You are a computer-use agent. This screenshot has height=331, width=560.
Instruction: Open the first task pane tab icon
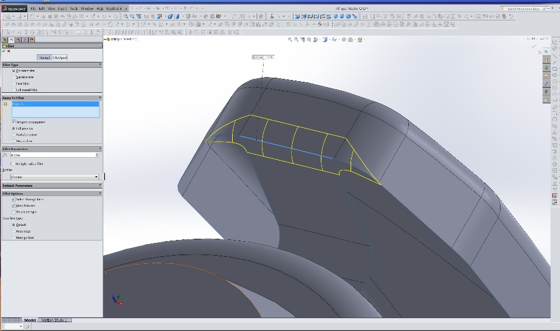click(547, 51)
